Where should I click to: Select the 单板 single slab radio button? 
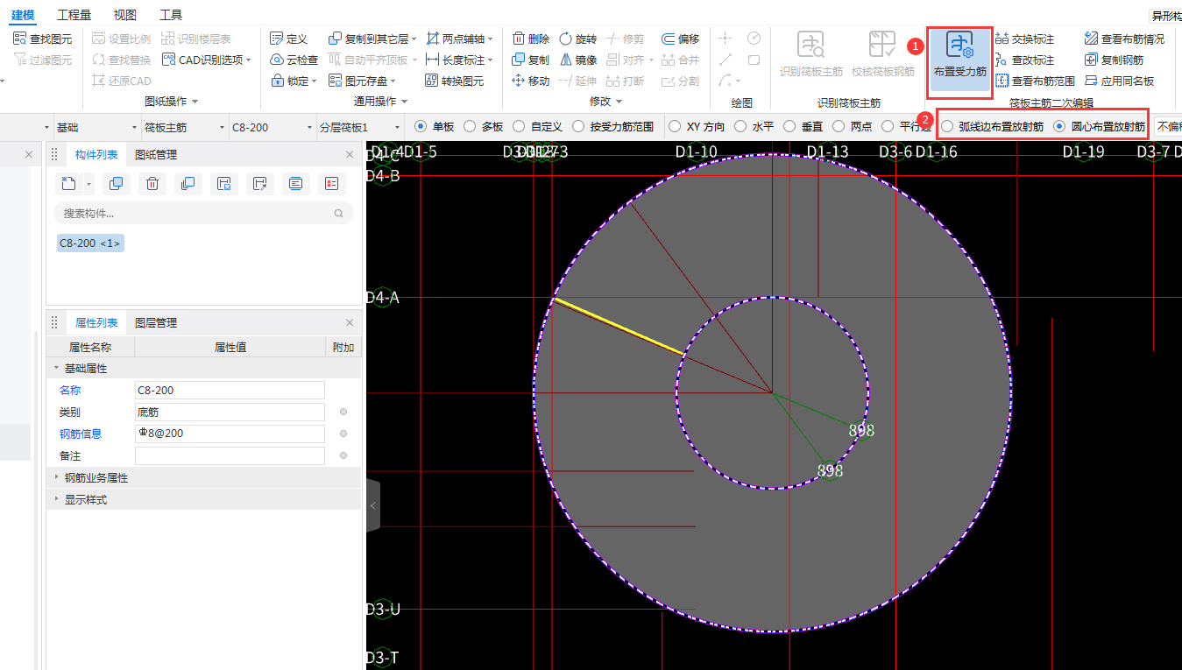tap(420, 126)
